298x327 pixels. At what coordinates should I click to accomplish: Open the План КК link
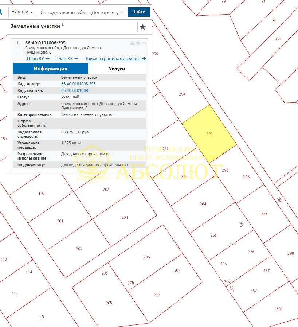tap(67, 59)
